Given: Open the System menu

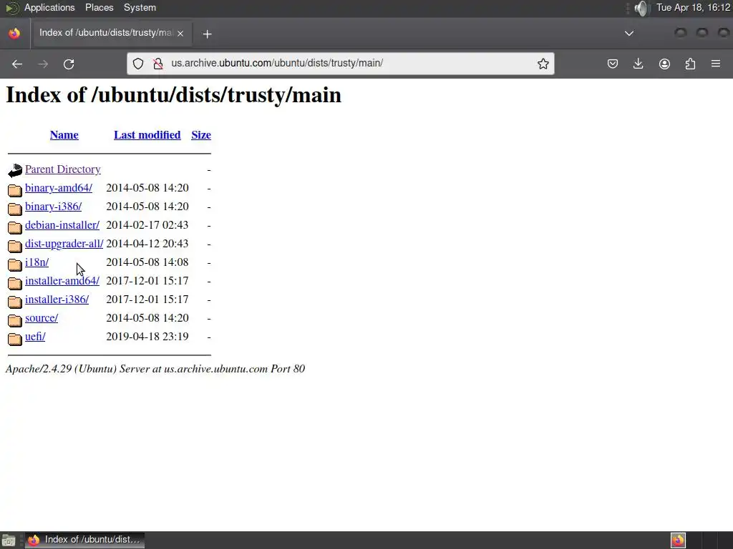Looking at the screenshot, I should click(140, 8).
